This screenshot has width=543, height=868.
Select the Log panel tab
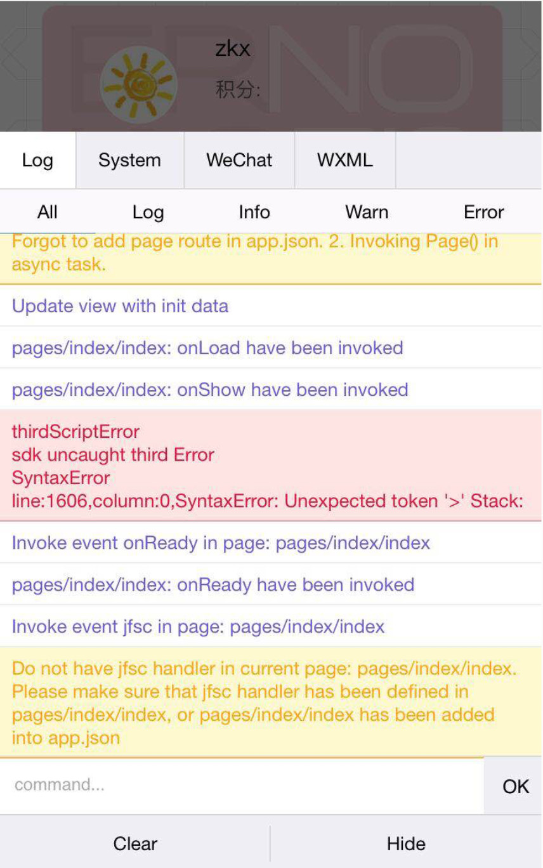point(37,160)
